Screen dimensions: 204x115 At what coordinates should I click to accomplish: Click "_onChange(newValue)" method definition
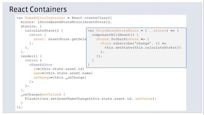click(x=41, y=95)
